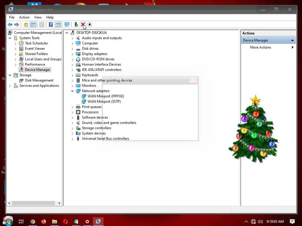The width and height of the screenshot is (302, 226).
Task: Open the Windows Start button
Action: pos(8,221)
